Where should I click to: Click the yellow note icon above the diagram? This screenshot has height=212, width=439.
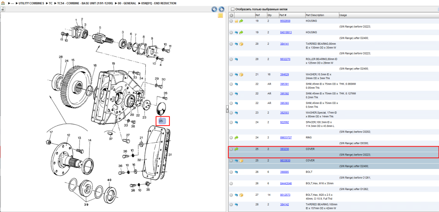(x=220, y=15)
